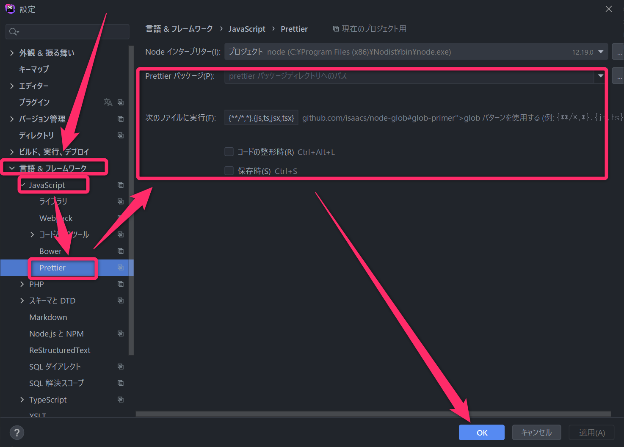Viewport: 624px width, 447px height.
Task: Expand the PHP tree node
Action: click(22, 284)
